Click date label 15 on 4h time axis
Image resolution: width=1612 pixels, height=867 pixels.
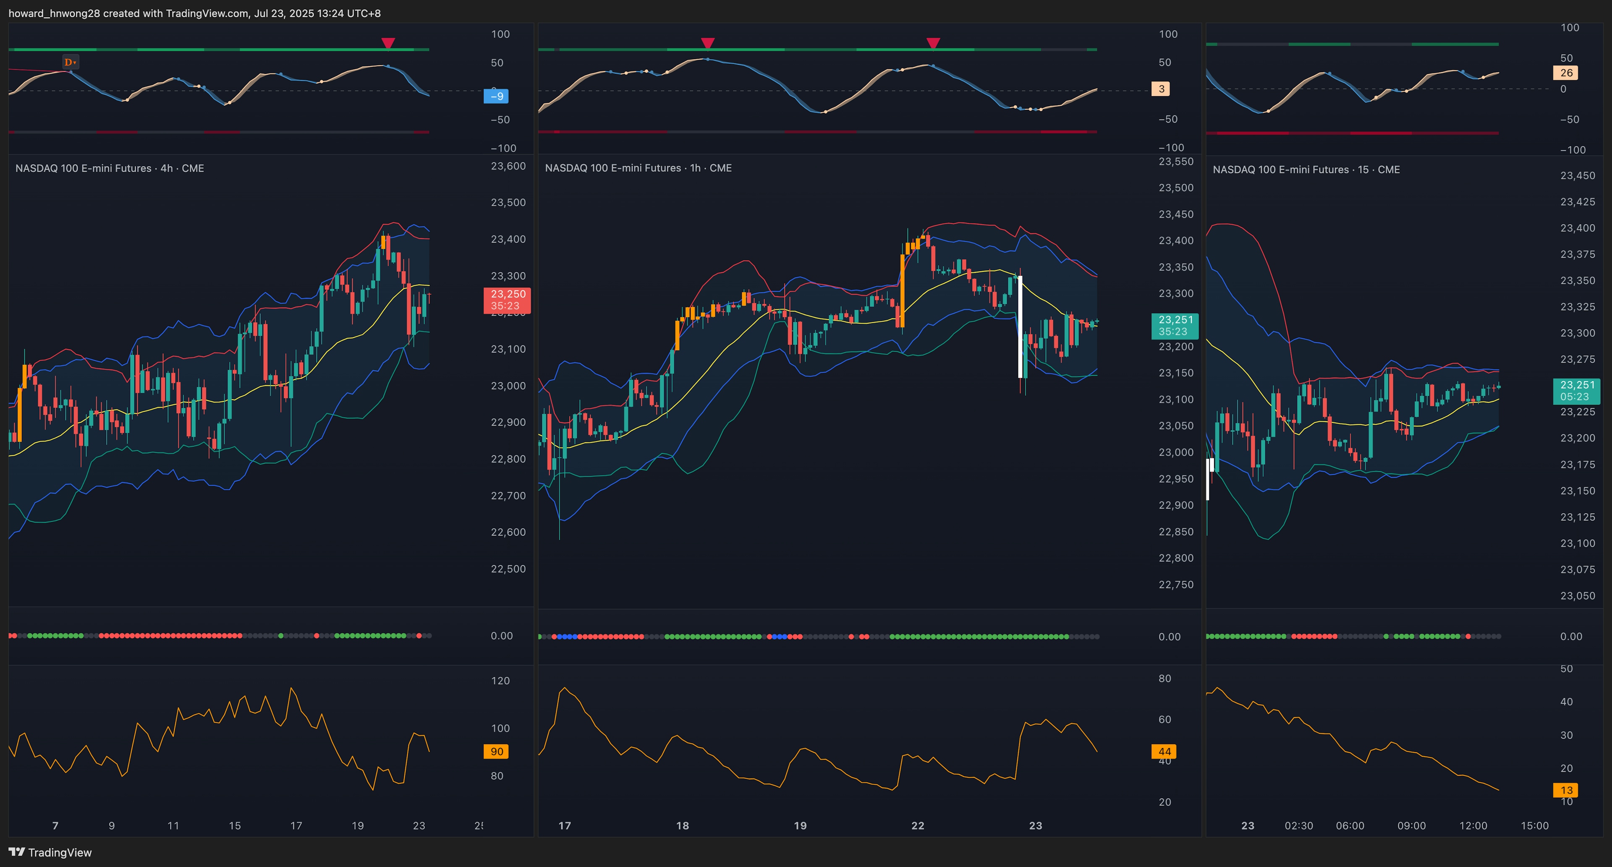click(x=235, y=826)
